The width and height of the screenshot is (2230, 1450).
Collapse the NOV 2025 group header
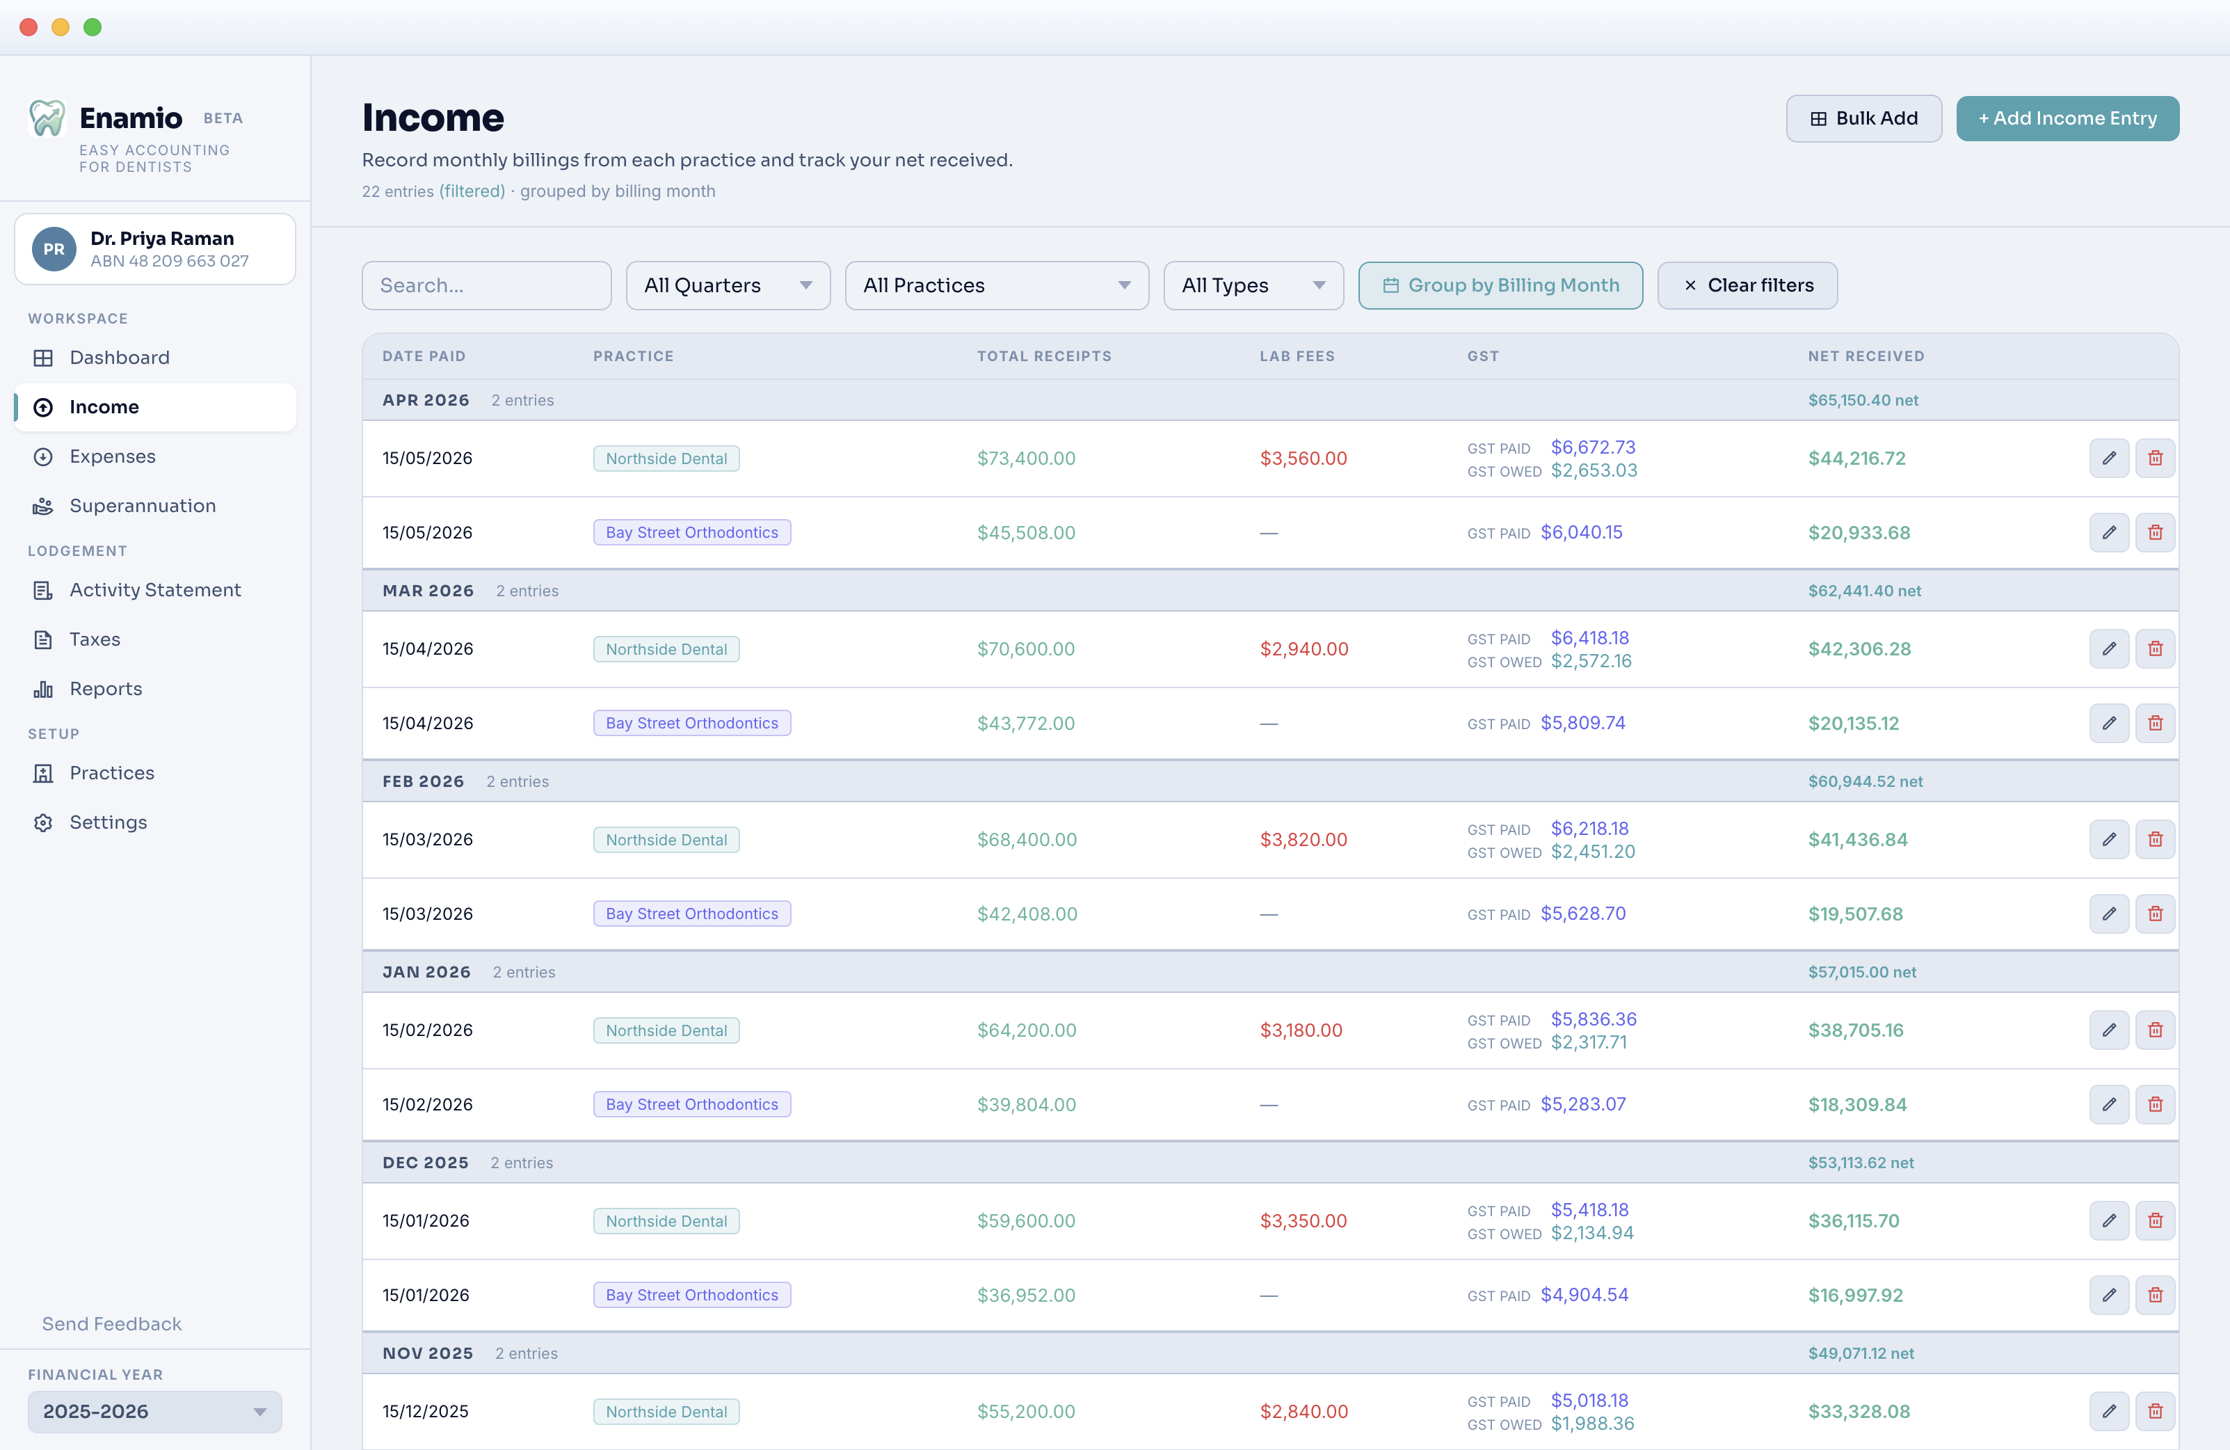pos(1269,1353)
